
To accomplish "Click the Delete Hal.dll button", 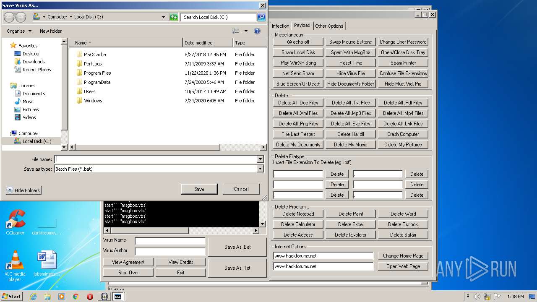I will coord(351,134).
